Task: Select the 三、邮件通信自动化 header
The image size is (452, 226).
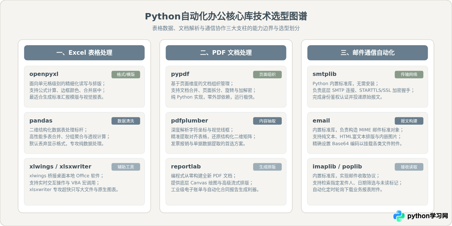Action: [x=368, y=53]
